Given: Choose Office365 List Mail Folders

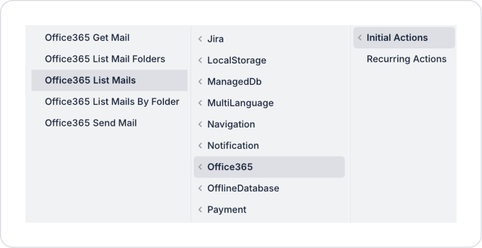Looking at the screenshot, I should click(109, 59).
